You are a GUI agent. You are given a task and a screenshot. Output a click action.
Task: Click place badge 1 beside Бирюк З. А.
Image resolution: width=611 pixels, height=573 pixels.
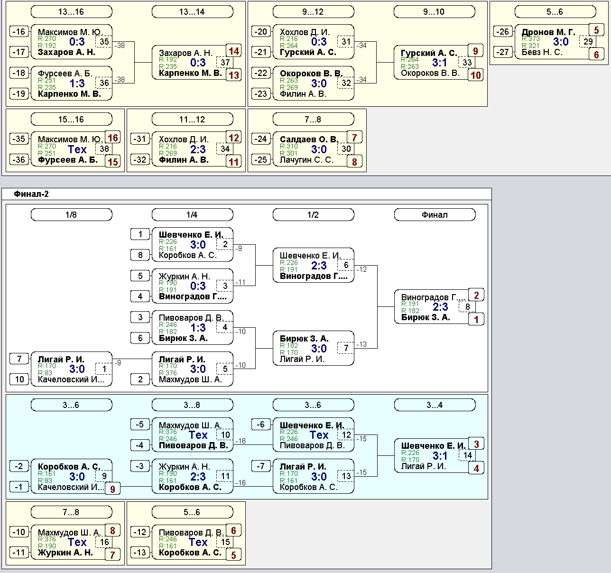pos(476,319)
